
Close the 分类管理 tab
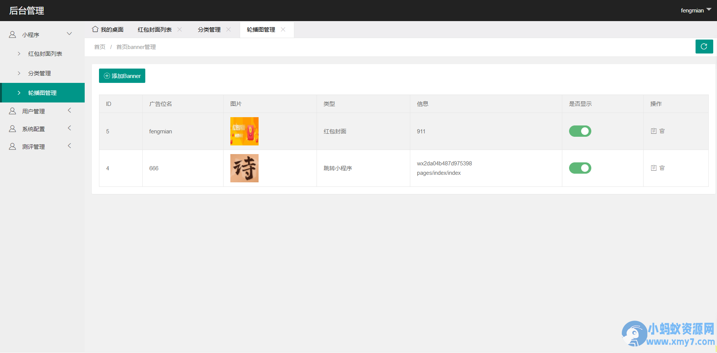(228, 29)
